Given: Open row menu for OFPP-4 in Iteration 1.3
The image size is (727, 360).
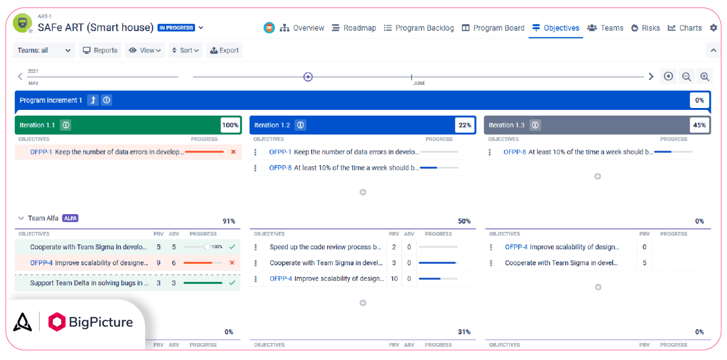Looking at the screenshot, I should 491,247.
